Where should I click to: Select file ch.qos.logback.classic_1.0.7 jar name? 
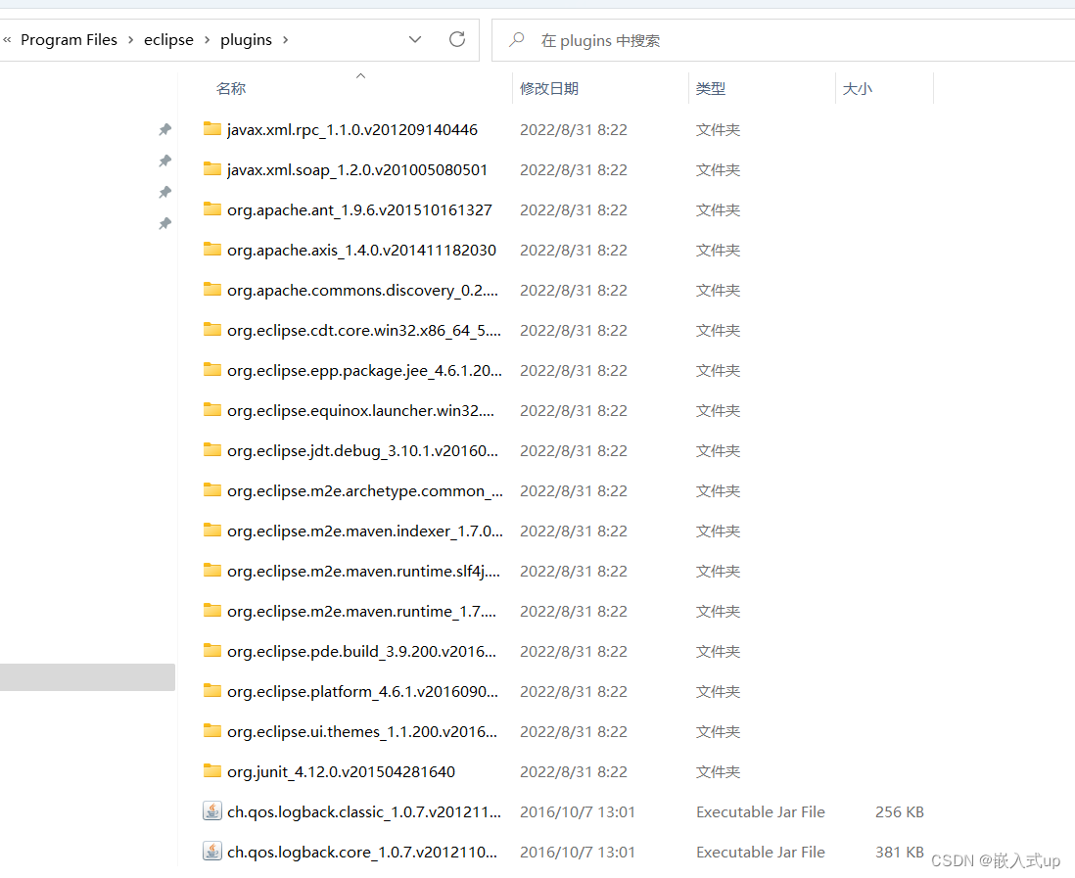point(364,811)
